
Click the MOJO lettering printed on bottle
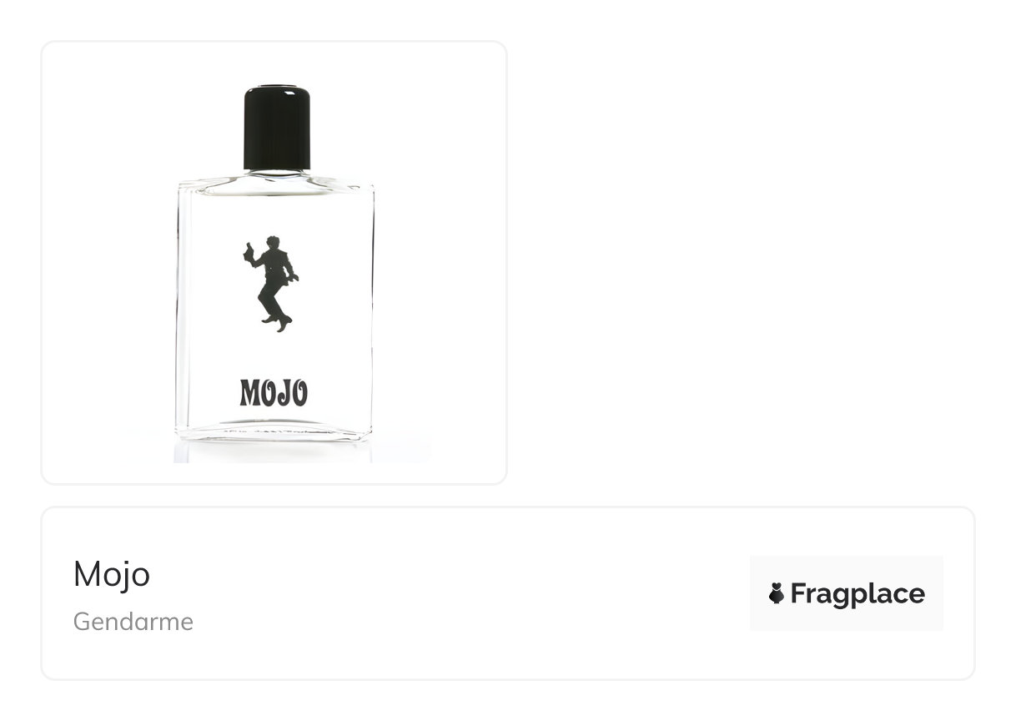click(x=274, y=392)
